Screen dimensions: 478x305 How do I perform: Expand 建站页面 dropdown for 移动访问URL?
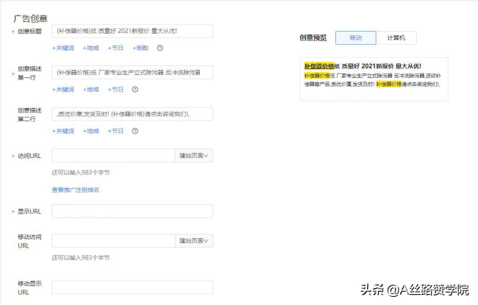click(194, 240)
